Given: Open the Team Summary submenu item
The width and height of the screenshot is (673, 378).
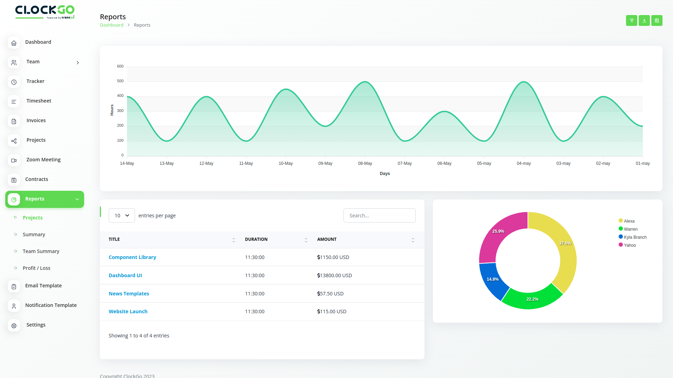Looking at the screenshot, I should [41, 251].
